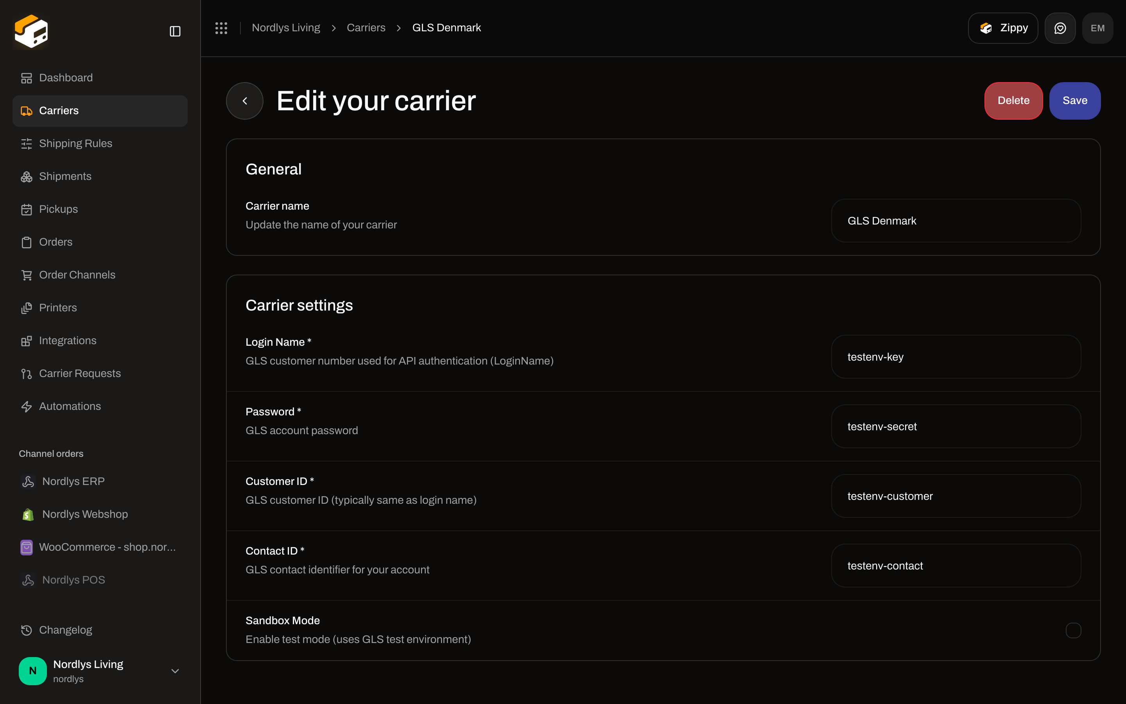Click the Printers icon

pos(27,308)
